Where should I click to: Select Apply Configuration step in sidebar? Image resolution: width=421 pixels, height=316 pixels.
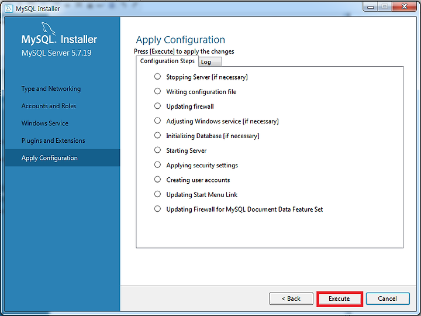(63, 158)
